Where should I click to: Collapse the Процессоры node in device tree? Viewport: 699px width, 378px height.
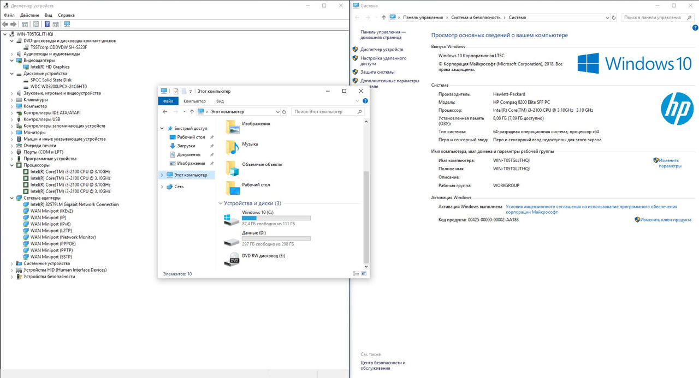[13, 165]
